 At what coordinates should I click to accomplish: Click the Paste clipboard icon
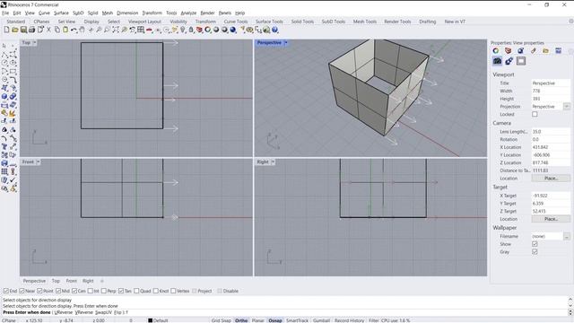(65, 30)
